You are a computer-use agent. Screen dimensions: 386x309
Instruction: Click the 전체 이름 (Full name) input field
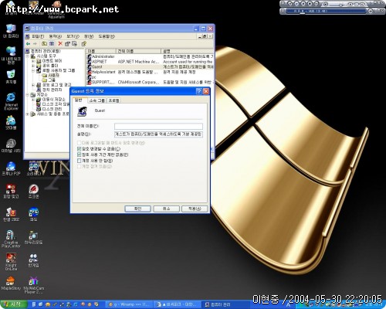[158, 126]
